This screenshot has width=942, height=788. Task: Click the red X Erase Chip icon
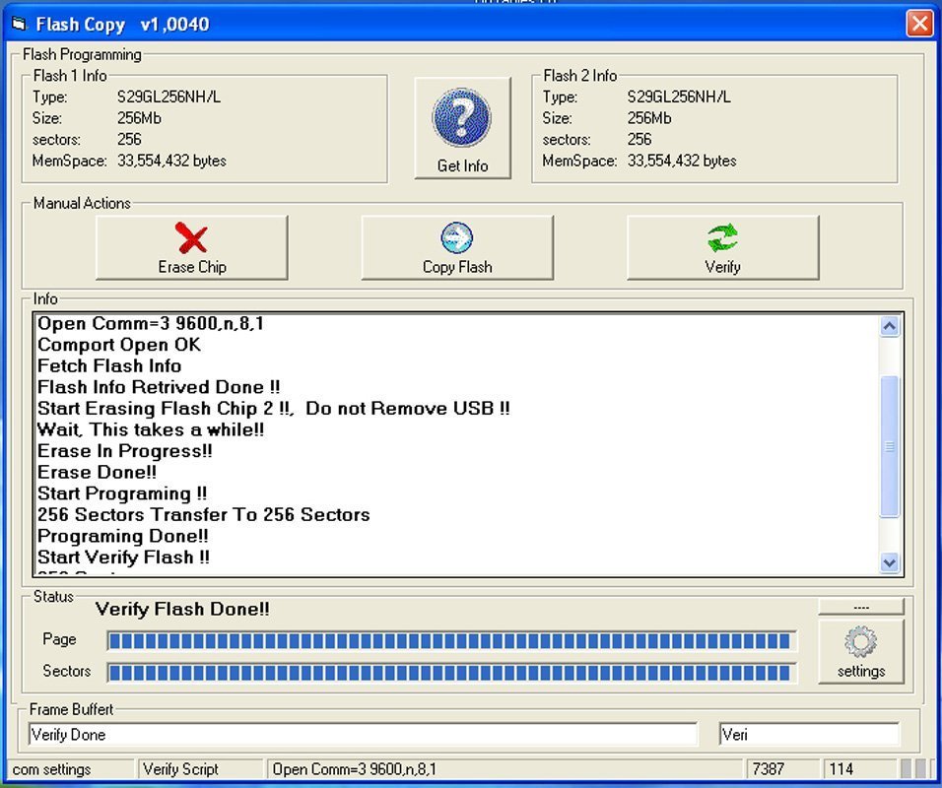[x=191, y=238]
